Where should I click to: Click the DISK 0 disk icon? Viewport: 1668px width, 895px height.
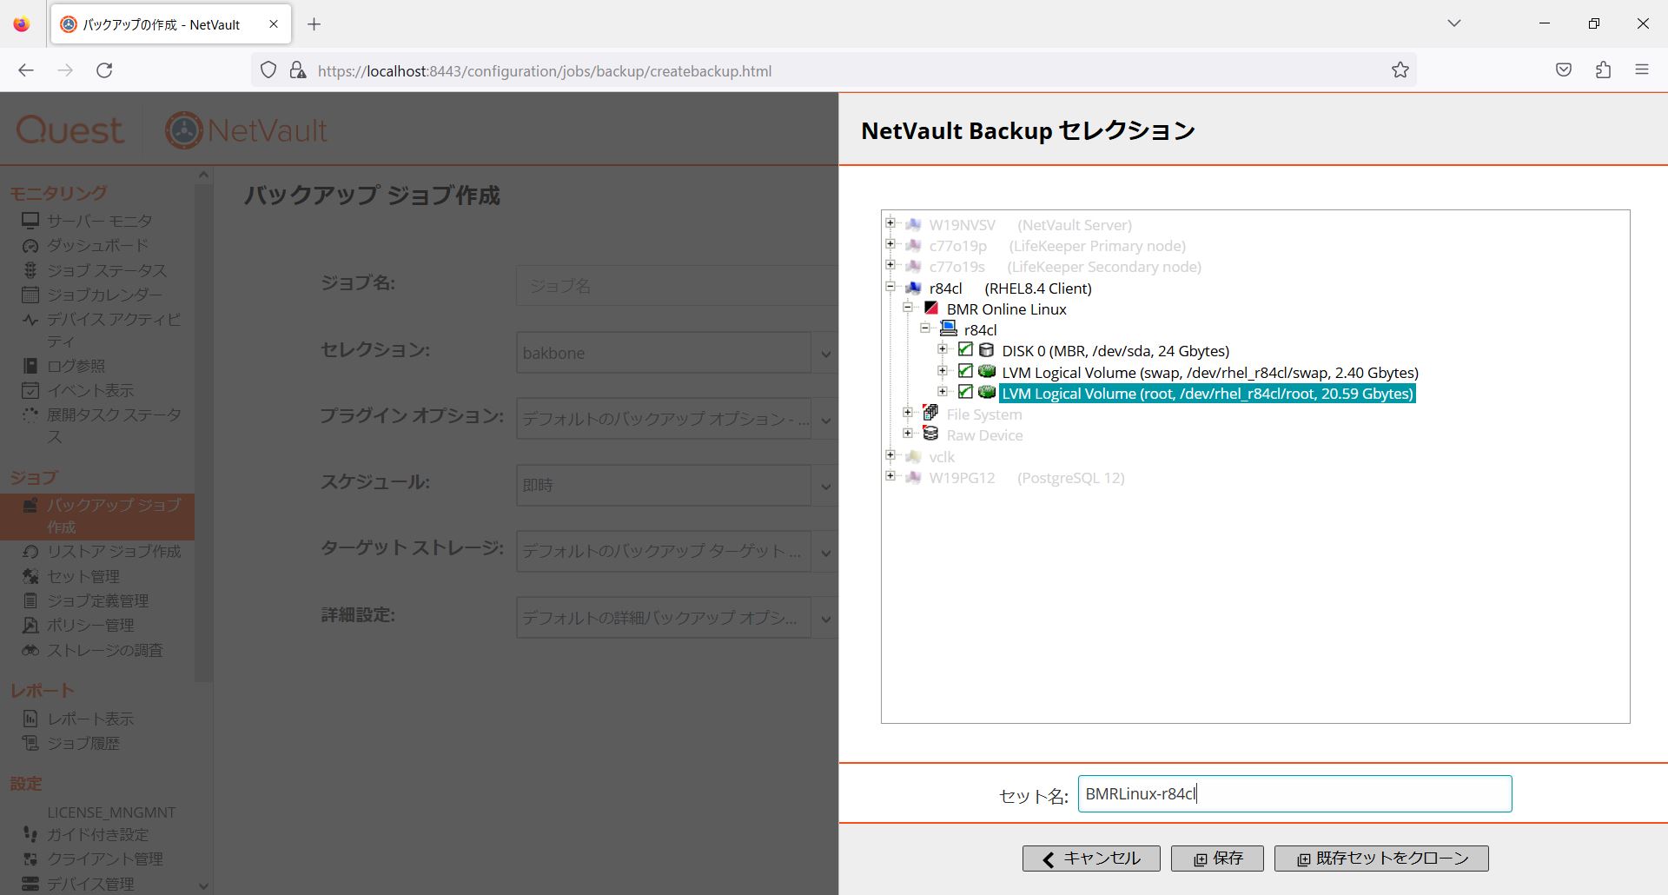(987, 350)
